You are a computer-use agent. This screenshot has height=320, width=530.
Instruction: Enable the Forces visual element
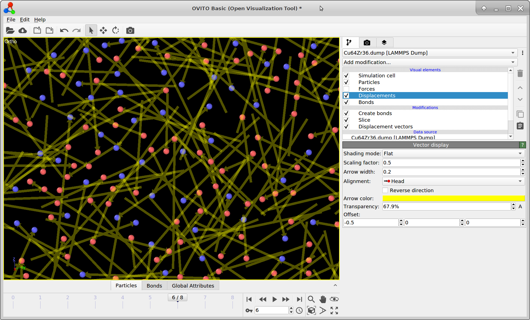point(346,89)
